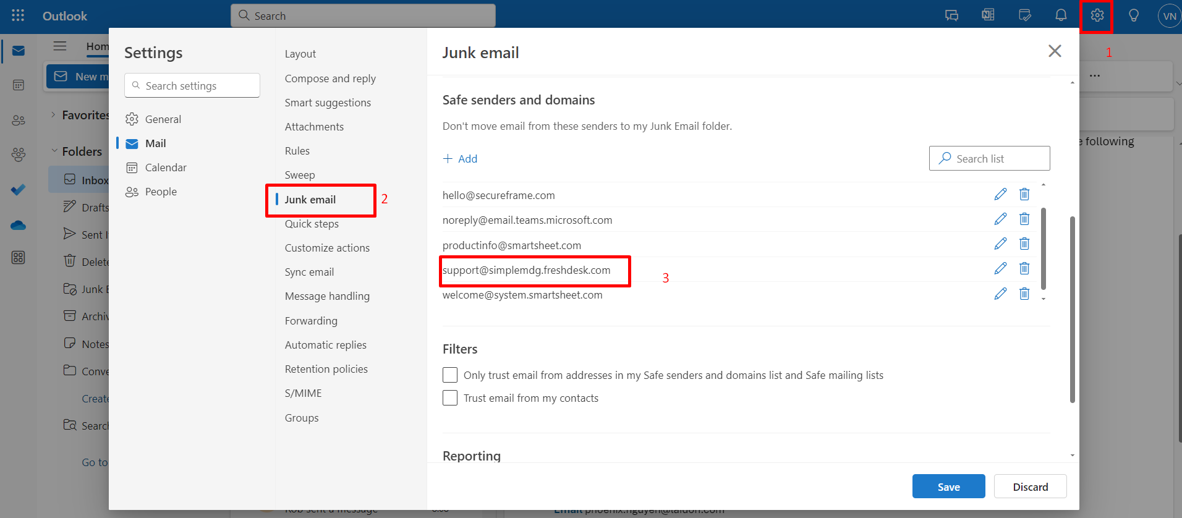Screen dimensions: 1182x518
Task: Click the Outlook top Search box
Action: click(x=363, y=15)
